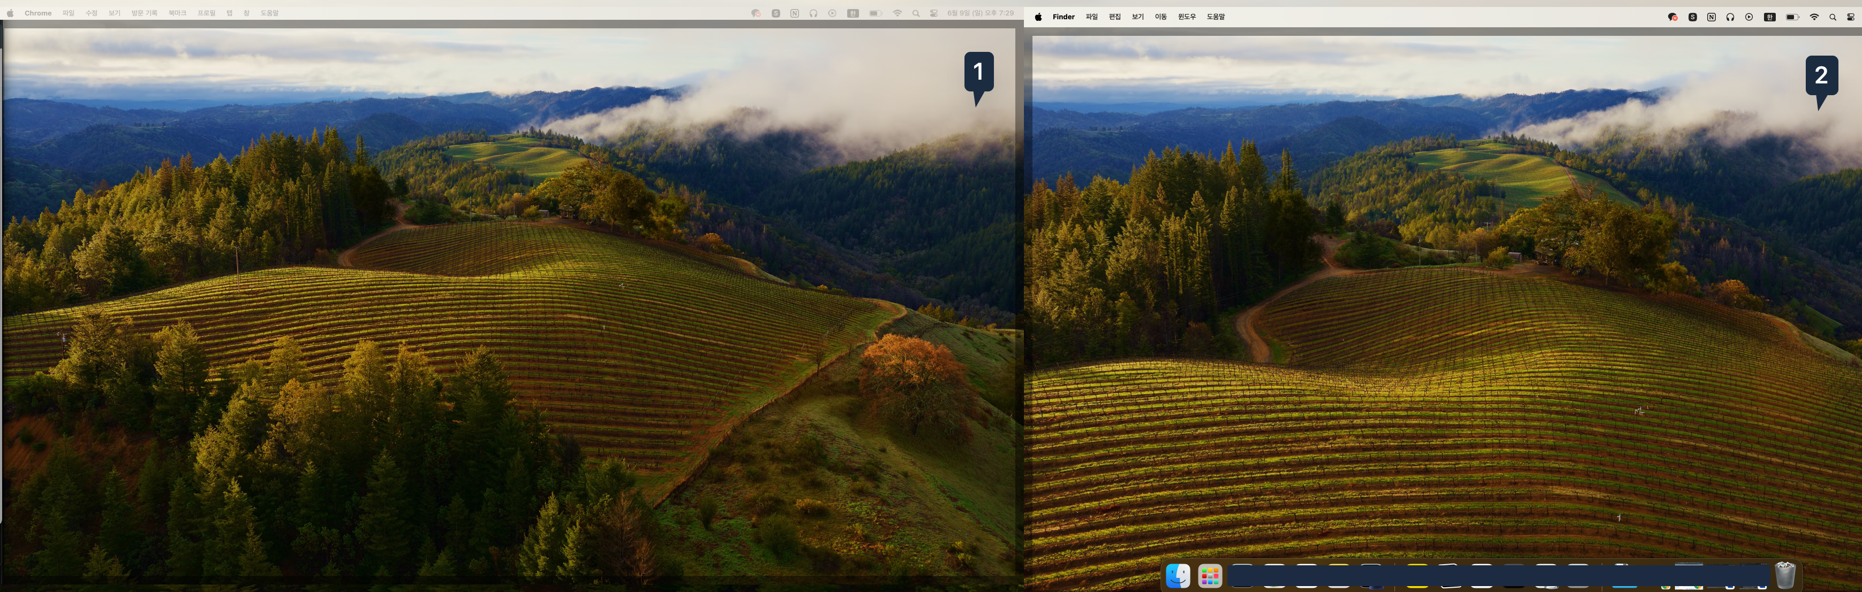The image size is (1862, 592).
Task: Open the bold Finder app menu
Action: (x=1064, y=17)
